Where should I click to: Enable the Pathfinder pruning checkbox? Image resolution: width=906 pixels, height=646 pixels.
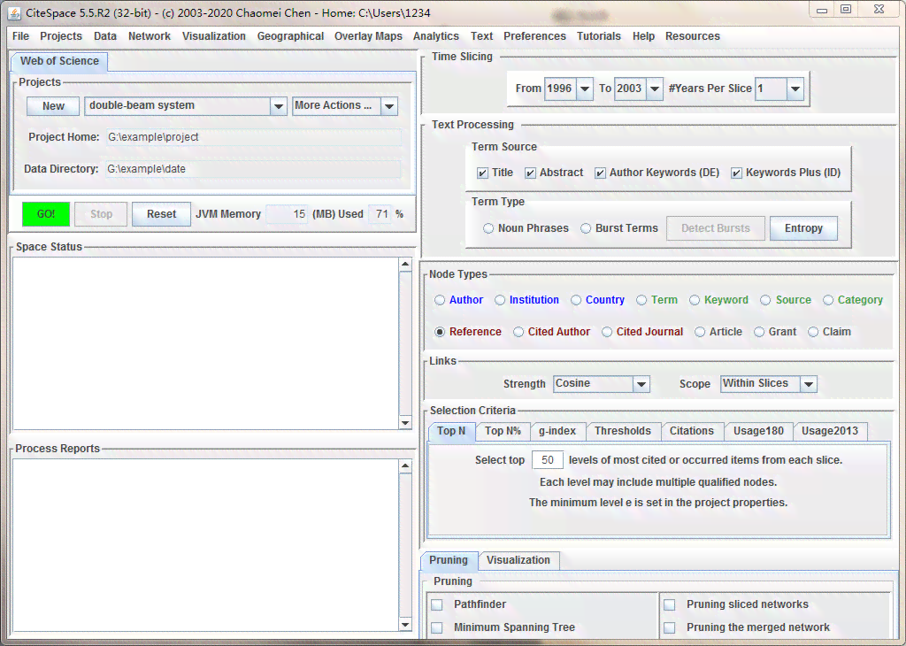click(437, 604)
